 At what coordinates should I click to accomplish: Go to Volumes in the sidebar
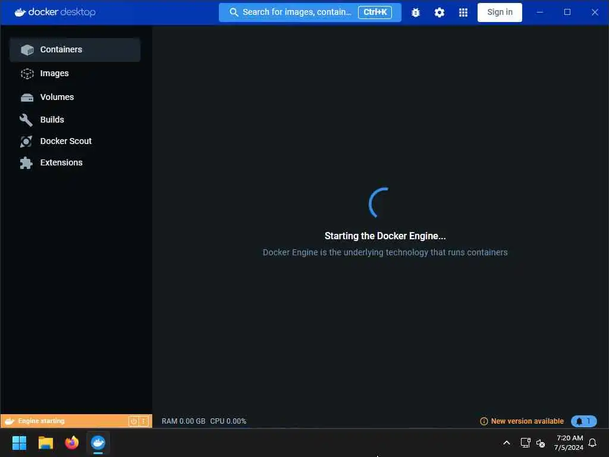point(75,97)
